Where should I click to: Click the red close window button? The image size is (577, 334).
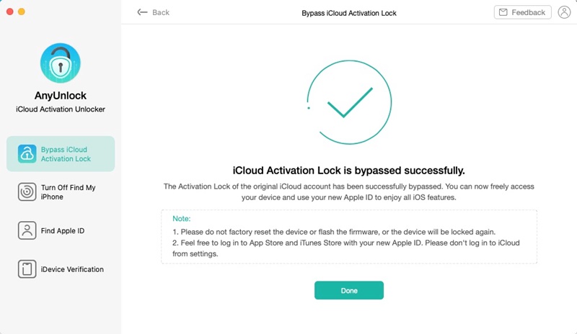[x=10, y=12]
